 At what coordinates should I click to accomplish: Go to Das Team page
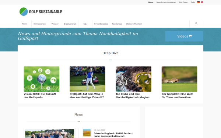(x=183, y=2)
